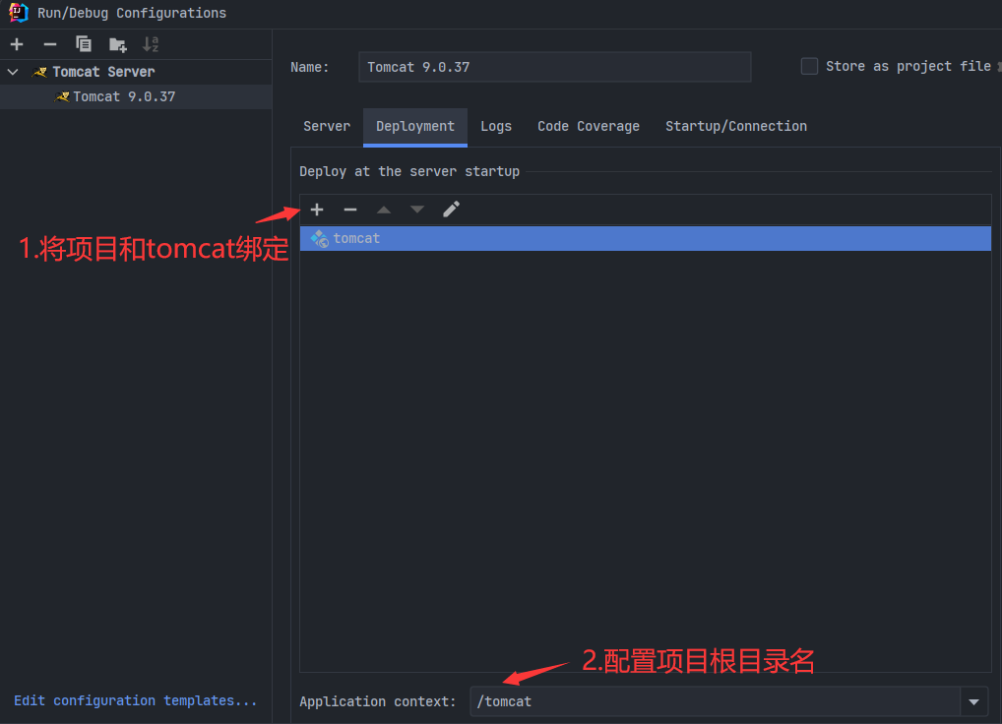Screen dimensions: 1002x724
Task: Move the deployment item up
Action: click(384, 210)
